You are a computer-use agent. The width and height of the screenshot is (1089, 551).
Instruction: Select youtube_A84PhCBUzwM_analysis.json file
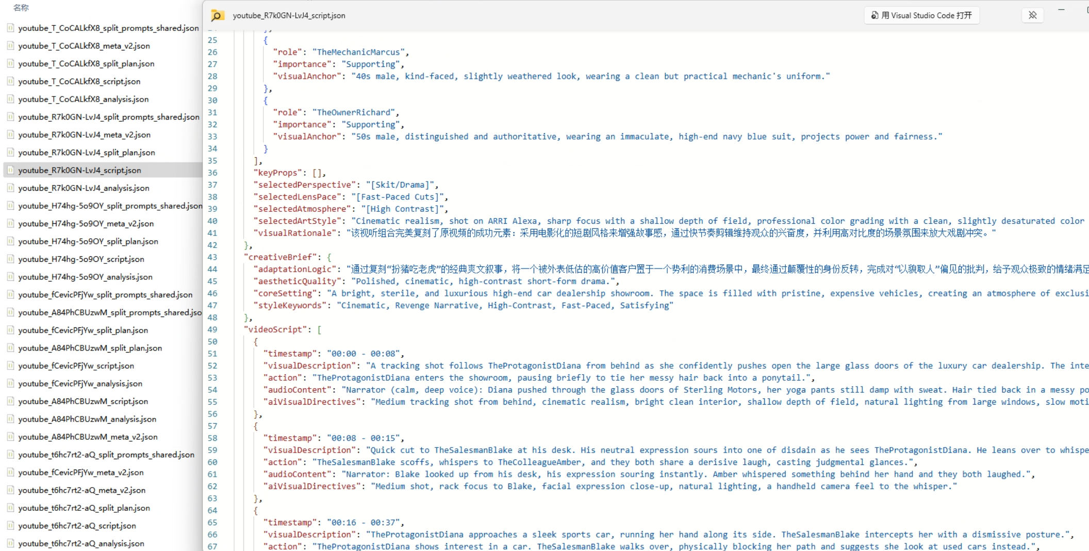pos(87,419)
